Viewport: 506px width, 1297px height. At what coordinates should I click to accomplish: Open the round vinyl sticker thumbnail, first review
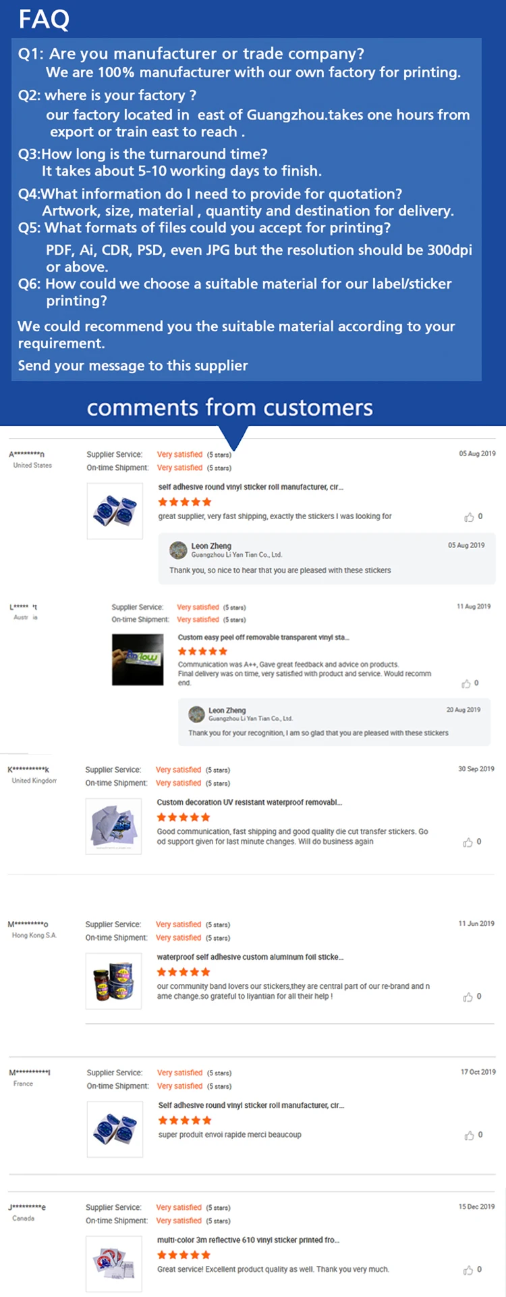point(115,511)
